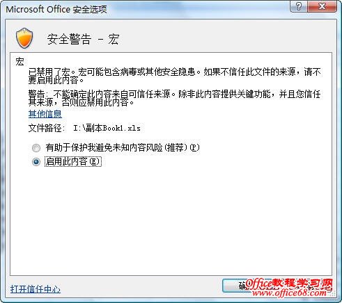Confirm with the 确定 button

tap(247, 286)
